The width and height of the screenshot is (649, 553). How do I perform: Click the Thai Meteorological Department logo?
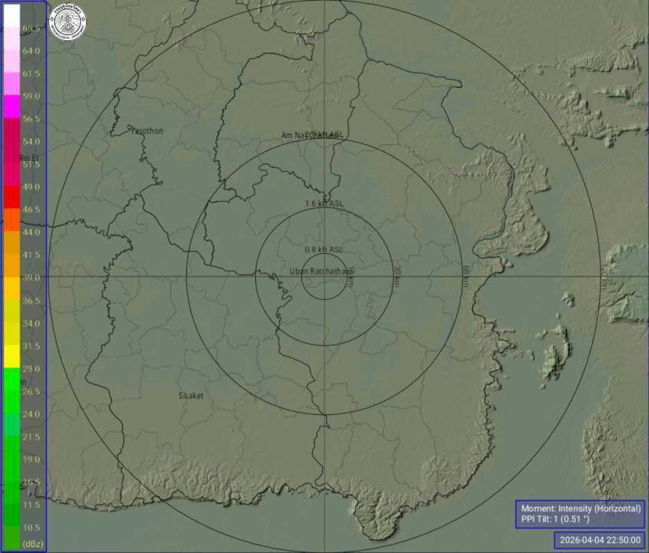point(67,22)
